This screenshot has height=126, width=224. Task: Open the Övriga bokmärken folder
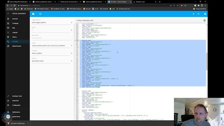[199, 9]
